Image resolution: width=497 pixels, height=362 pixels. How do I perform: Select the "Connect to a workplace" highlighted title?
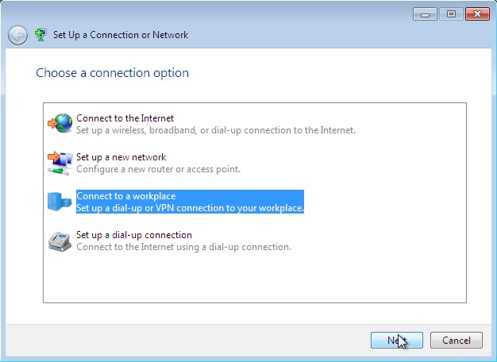point(126,196)
